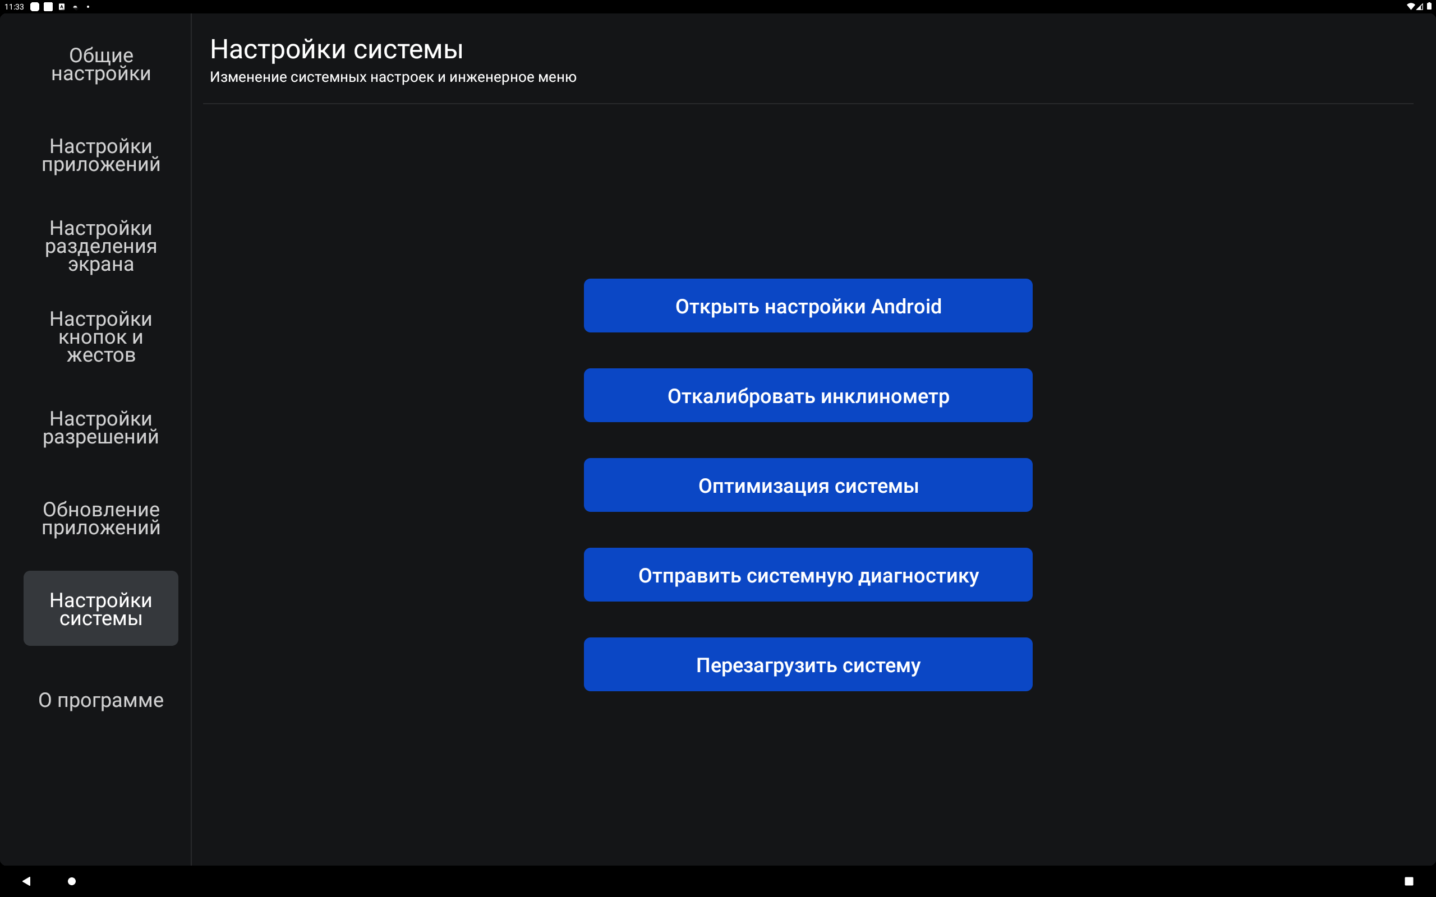Click the Оптимизация системы button
Screen dimensions: 1436x897
(x=808, y=486)
